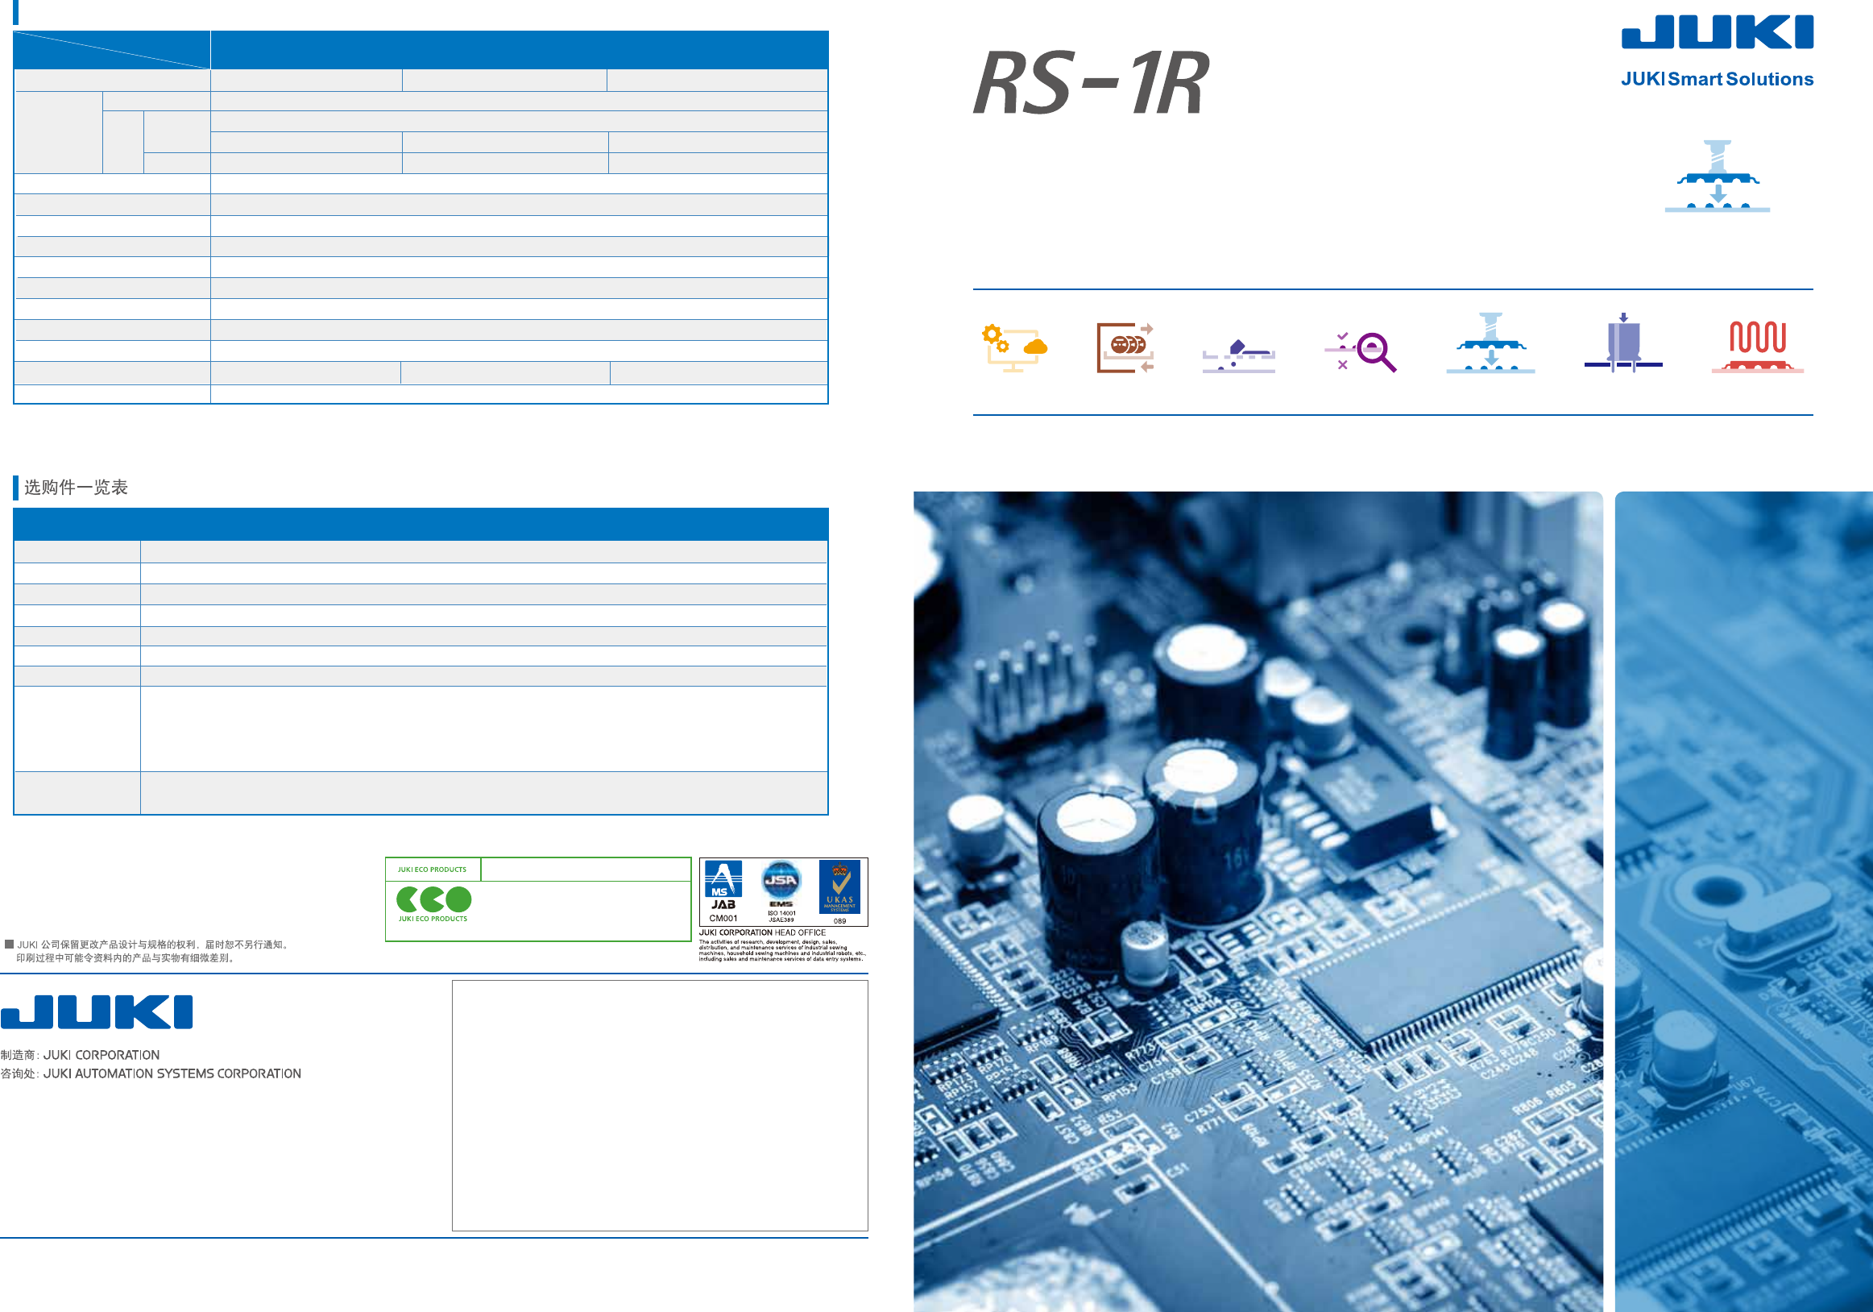This screenshot has height=1312, width=1873.
Task: Click the RS-1R product title
Action: (1091, 82)
